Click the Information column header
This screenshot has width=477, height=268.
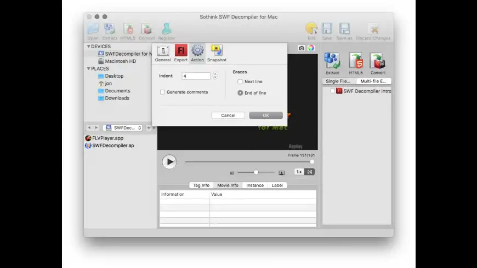pos(184,194)
